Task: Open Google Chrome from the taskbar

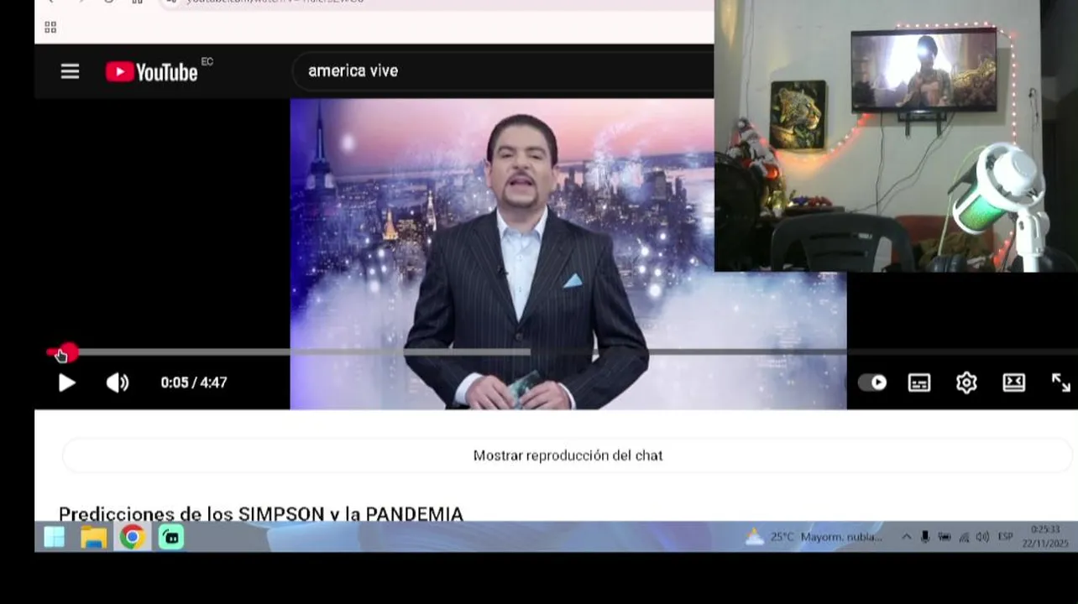Action: (x=132, y=537)
